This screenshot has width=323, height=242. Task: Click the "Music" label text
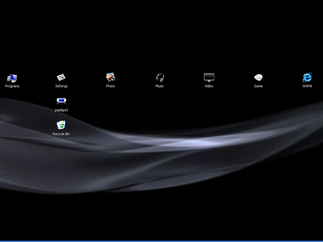[160, 86]
